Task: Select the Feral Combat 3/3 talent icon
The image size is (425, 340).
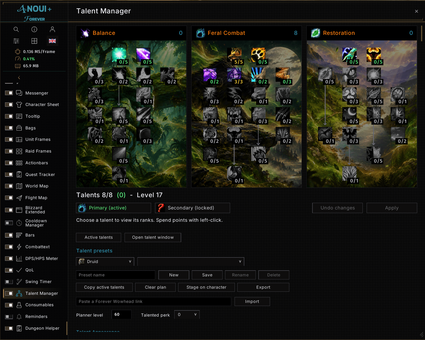Action: (x=234, y=75)
